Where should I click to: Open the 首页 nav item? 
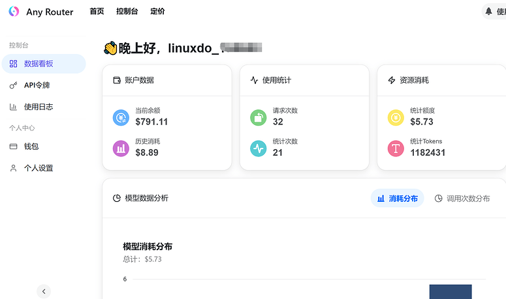97,11
